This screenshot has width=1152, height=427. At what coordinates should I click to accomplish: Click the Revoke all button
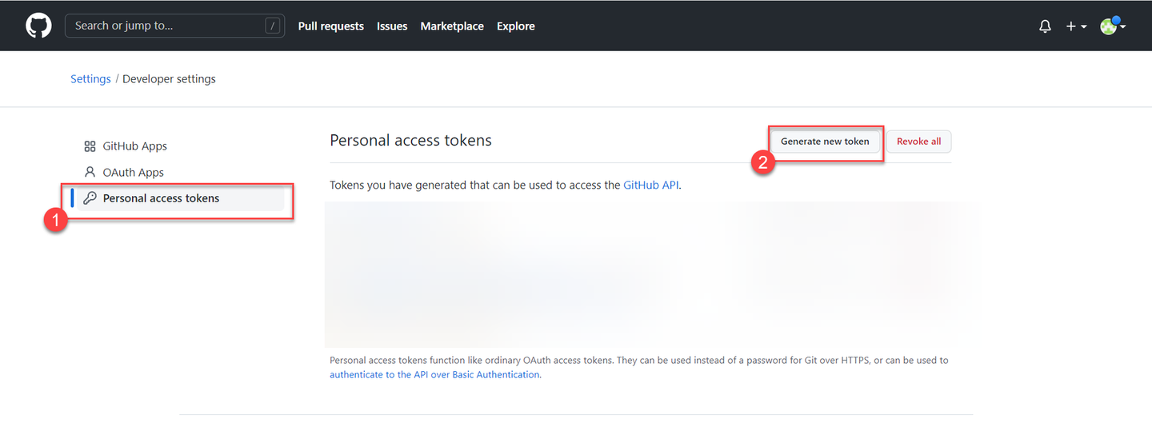918,142
